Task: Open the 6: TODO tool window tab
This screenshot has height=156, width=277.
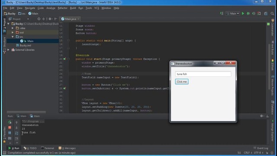Action: click(30, 148)
